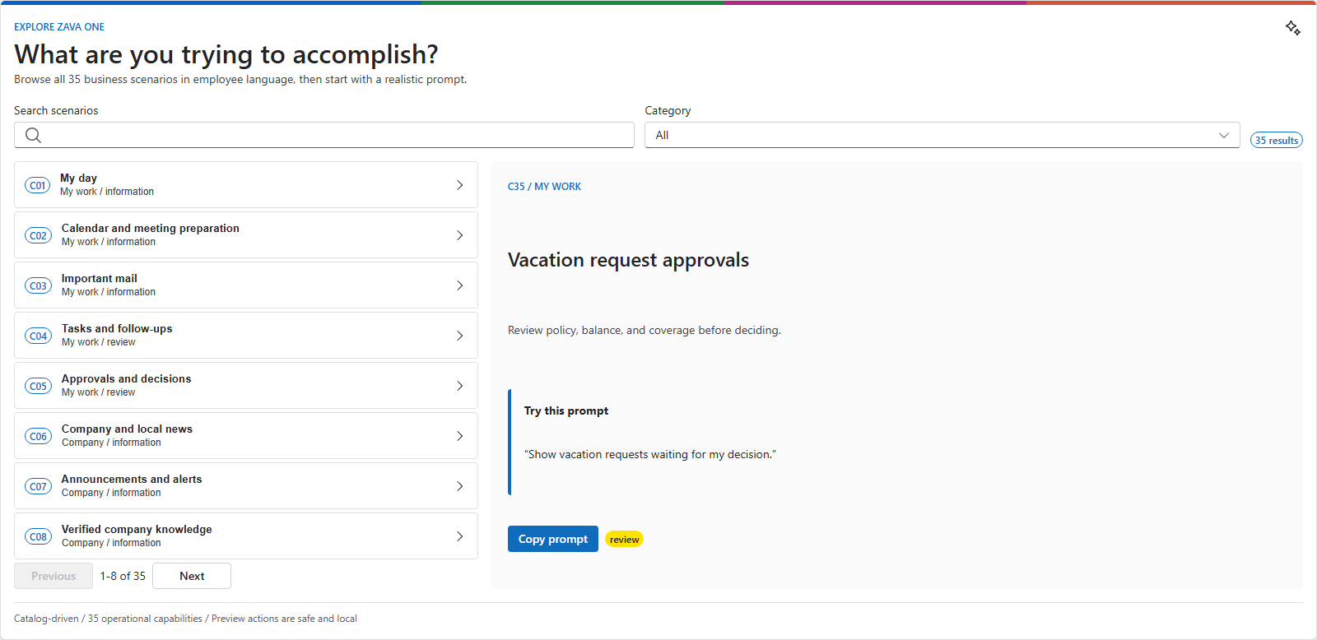Click the vacation requests prompt text
Image resolution: width=1317 pixels, height=640 pixels.
tap(650, 454)
